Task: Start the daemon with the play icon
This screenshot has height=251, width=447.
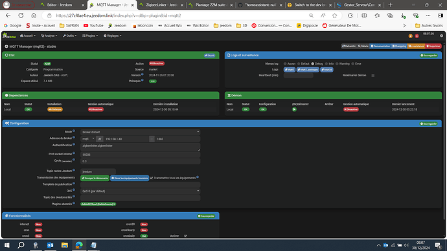Action: coord(294,109)
